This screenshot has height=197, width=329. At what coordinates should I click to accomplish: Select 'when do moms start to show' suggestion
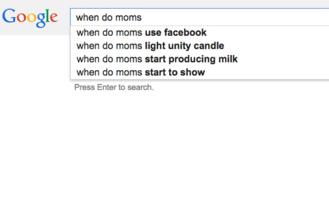point(200,72)
